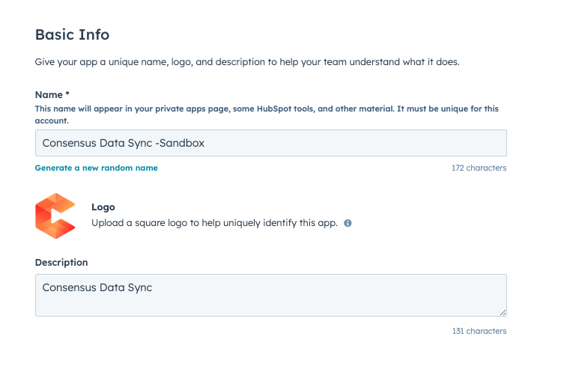The width and height of the screenshot is (576, 375).
Task: Place cursor on 'Sandbox' in Name field
Action: pos(182,143)
